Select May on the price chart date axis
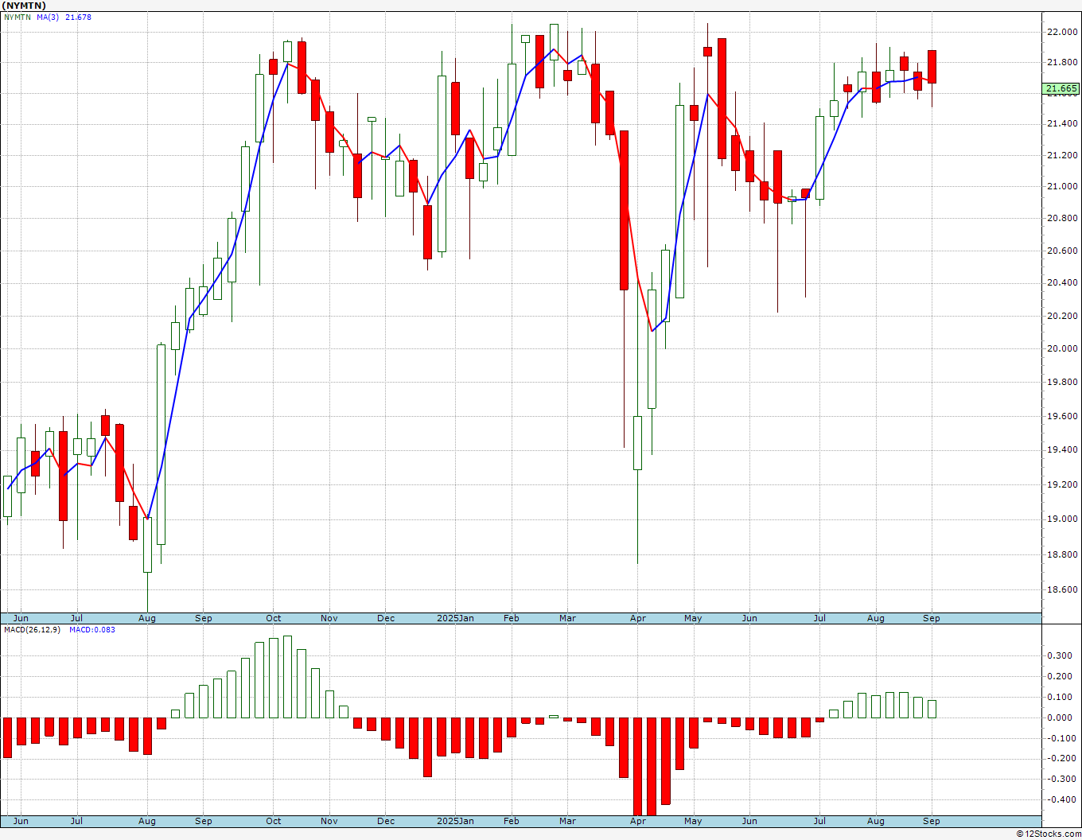The width and height of the screenshot is (1082, 840). [x=693, y=618]
